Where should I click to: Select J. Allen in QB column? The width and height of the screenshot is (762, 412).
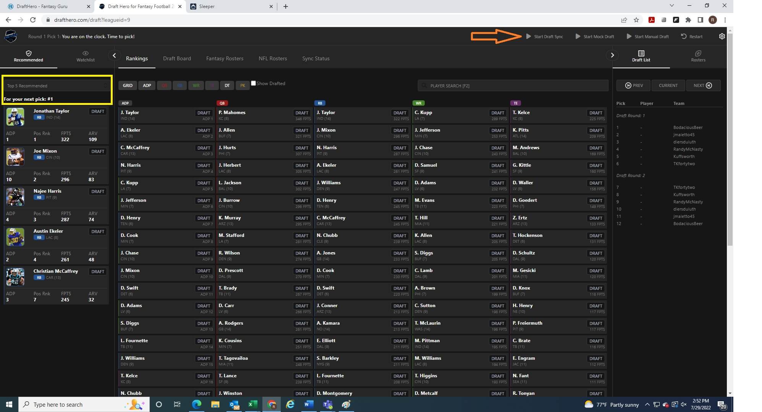(227, 130)
